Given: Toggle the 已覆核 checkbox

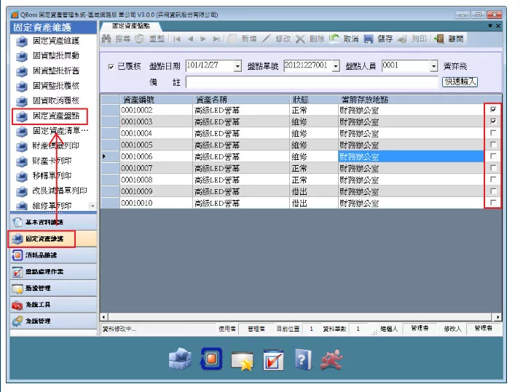Looking at the screenshot, I should [x=111, y=67].
